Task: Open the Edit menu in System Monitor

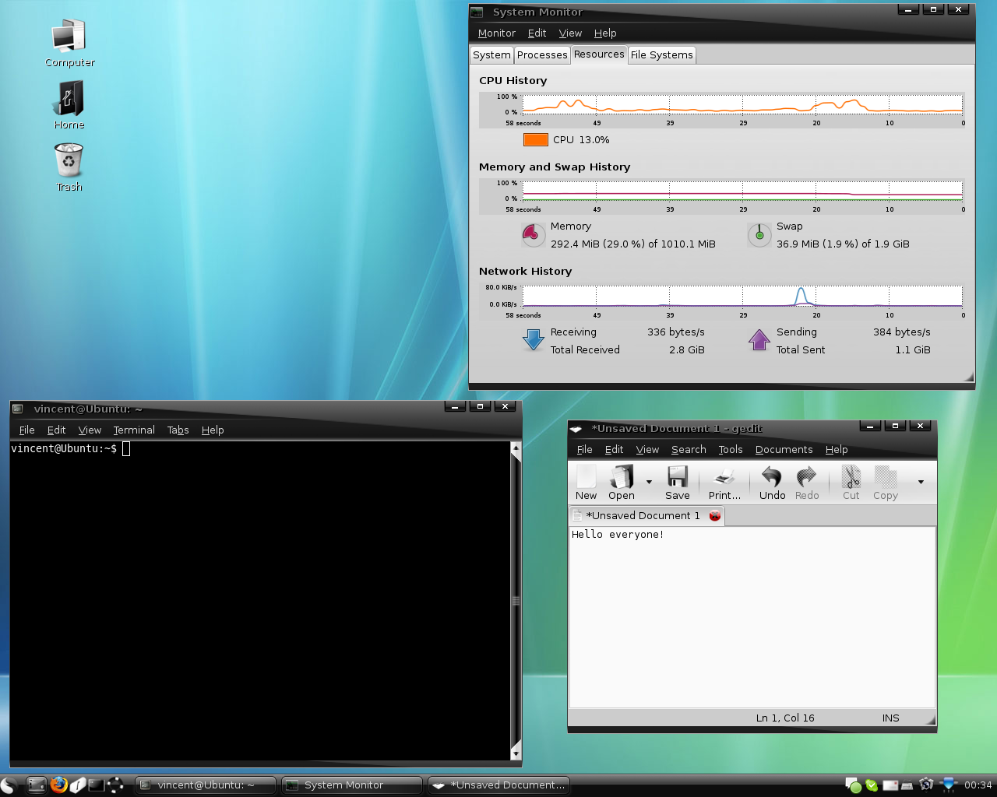Action: point(537,33)
